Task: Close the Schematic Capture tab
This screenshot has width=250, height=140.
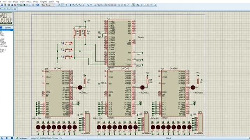Action: click(15, 9)
